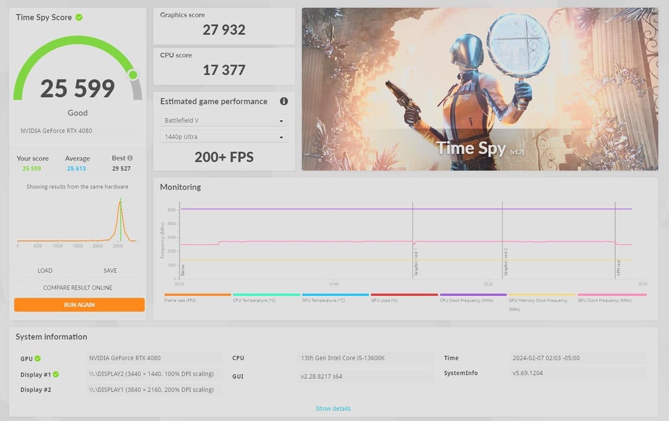Click the GUI version v2.28.8217 s64

366,376
